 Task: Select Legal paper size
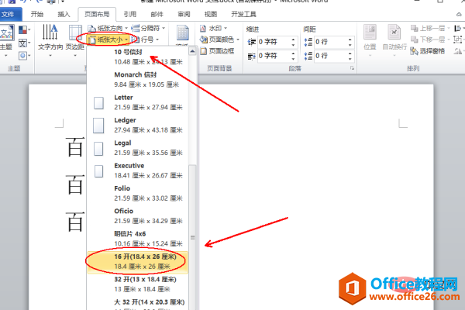coord(138,148)
